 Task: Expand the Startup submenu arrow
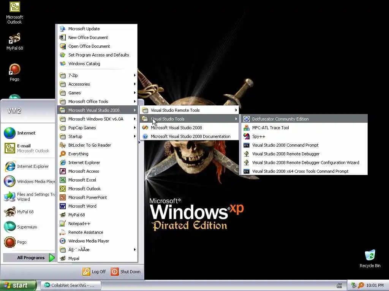[134, 136]
